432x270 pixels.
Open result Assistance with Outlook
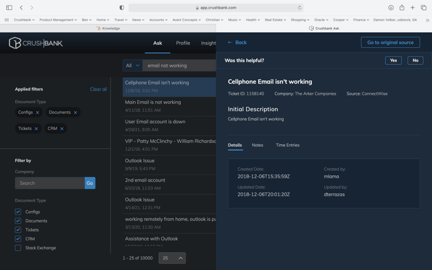point(169,240)
